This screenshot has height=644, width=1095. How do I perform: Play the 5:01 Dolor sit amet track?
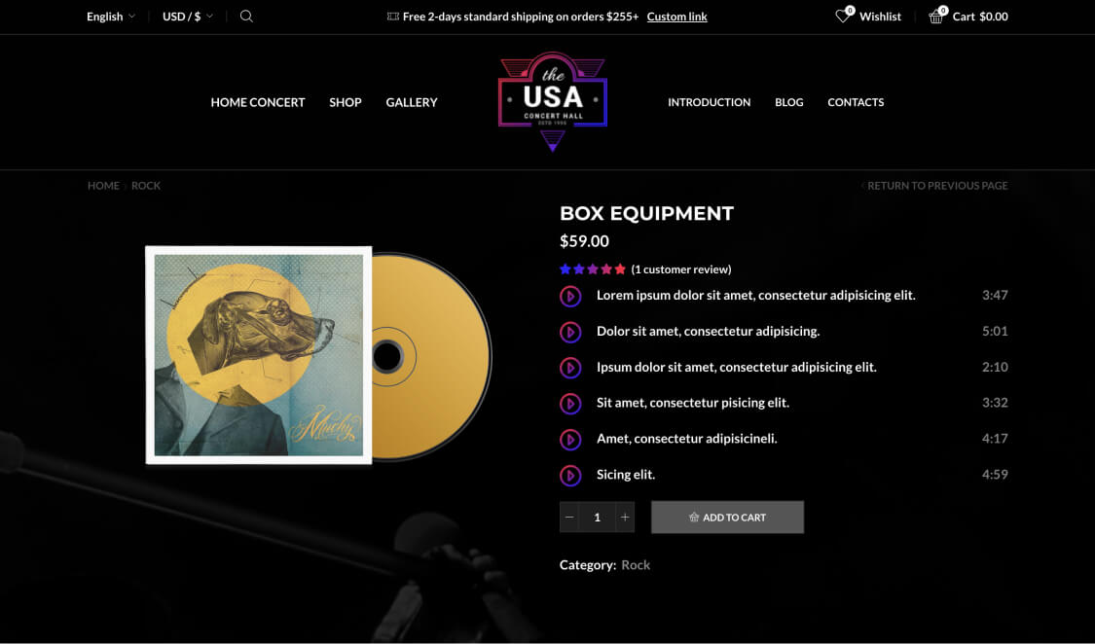tap(570, 332)
